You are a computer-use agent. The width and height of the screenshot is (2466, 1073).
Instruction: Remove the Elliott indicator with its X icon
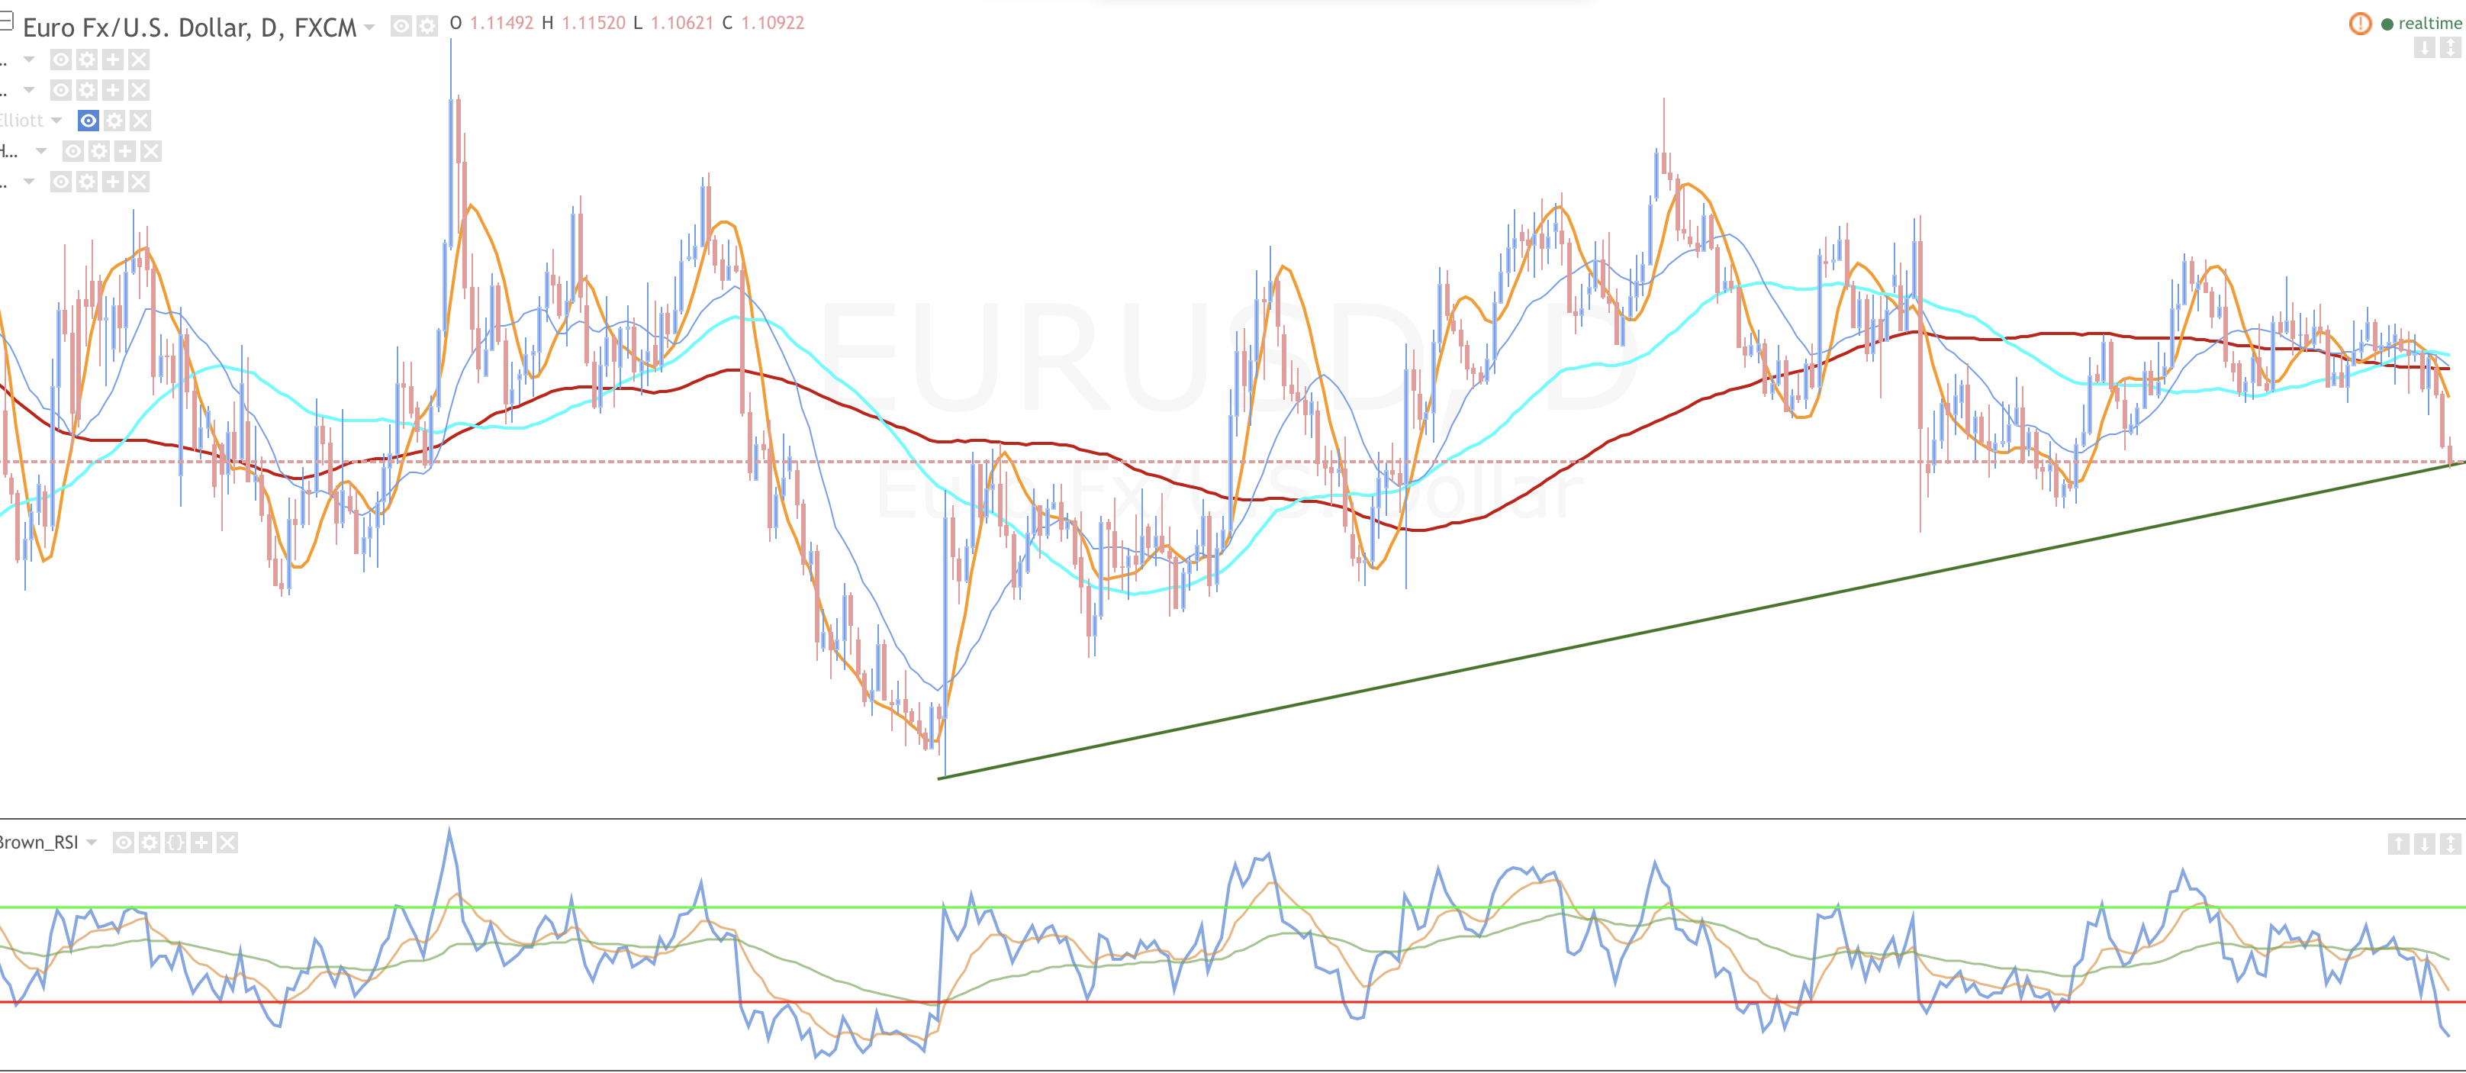[140, 121]
